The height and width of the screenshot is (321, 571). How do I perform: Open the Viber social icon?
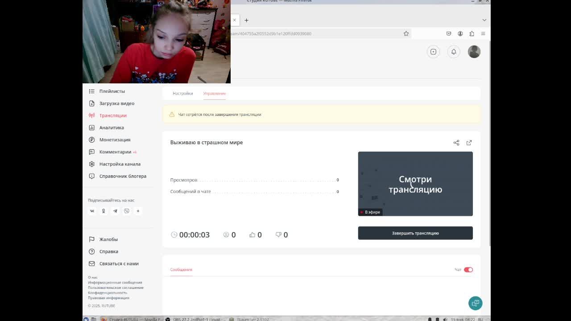click(x=127, y=211)
